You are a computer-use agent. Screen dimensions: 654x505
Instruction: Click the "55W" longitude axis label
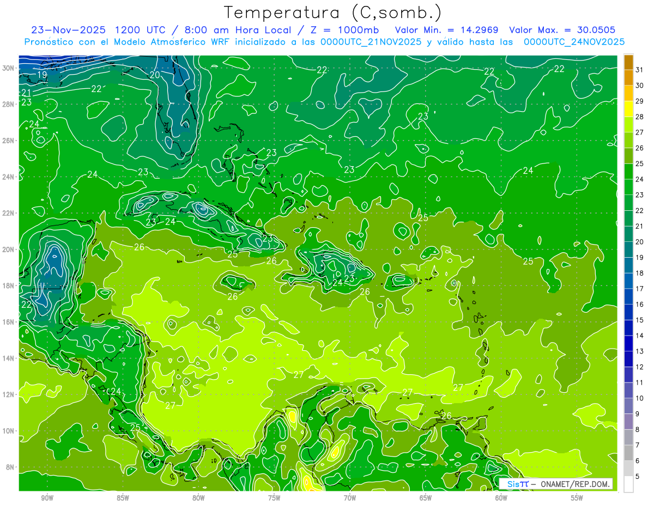577,498
